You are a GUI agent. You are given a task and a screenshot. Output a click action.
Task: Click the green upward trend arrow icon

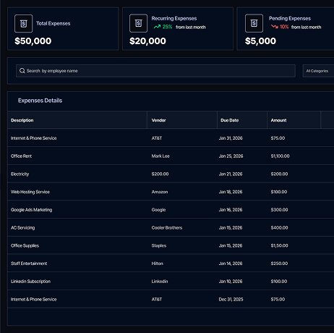[x=157, y=27]
